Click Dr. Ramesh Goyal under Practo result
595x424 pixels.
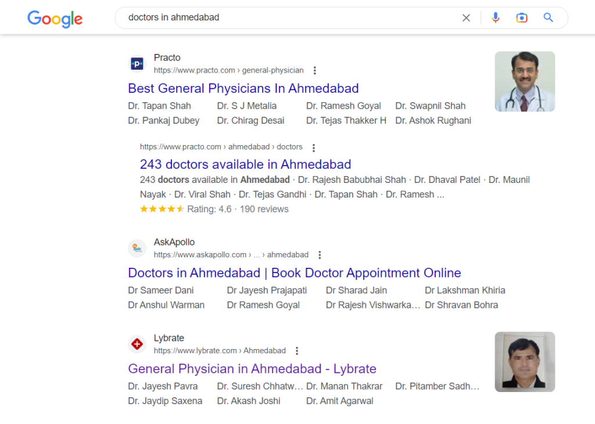(343, 106)
